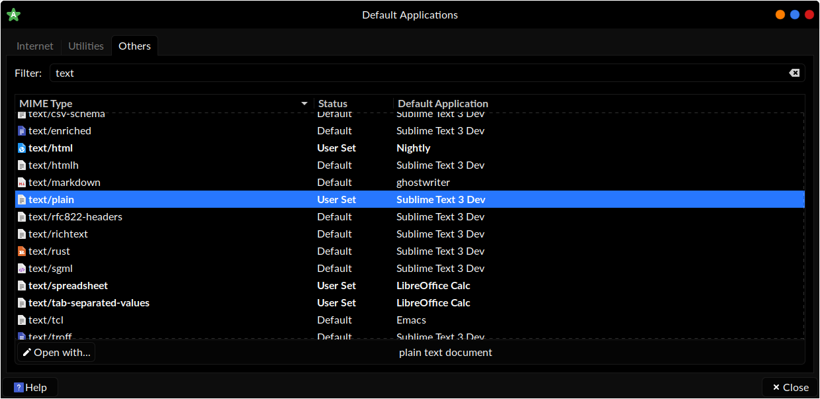Click the document icon for text/richtext
Viewport: 820px width, 399px height.
22,234
